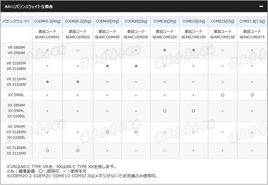Click row label XX S808L

16,95
